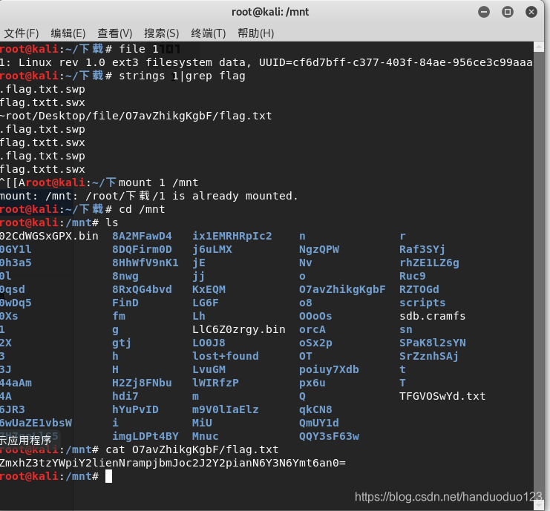Click the m9V0lIaElz directory name
The height and width of the screenshot is (511, 550).
point(225,409)
